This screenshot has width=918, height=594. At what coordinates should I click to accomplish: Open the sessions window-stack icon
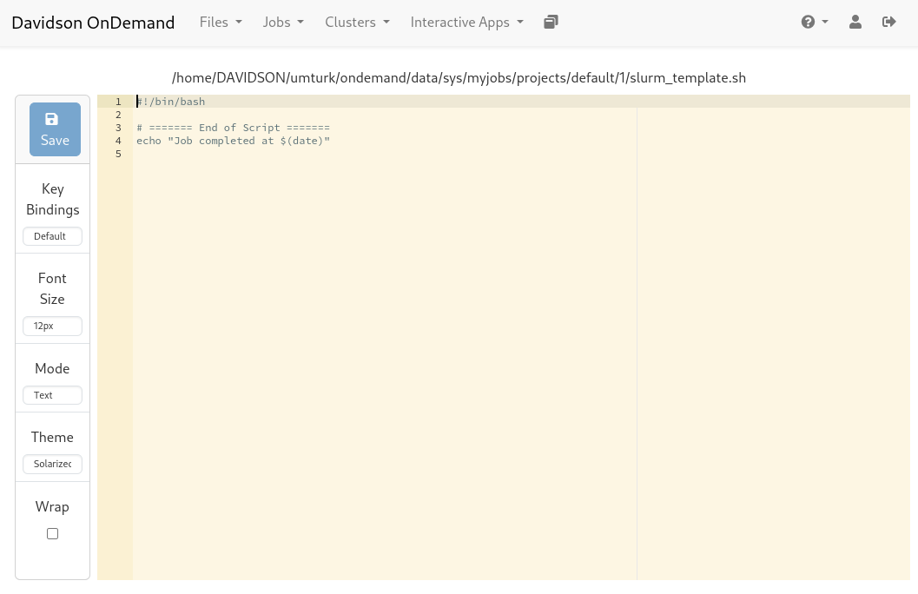click(x=551, y=23)
